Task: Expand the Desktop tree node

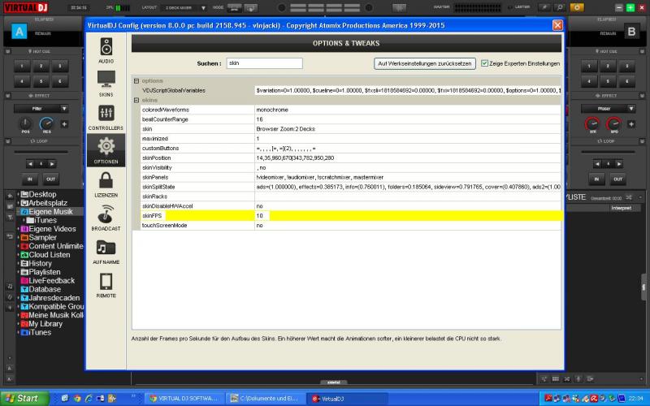Action: click(x=18, y=194)
